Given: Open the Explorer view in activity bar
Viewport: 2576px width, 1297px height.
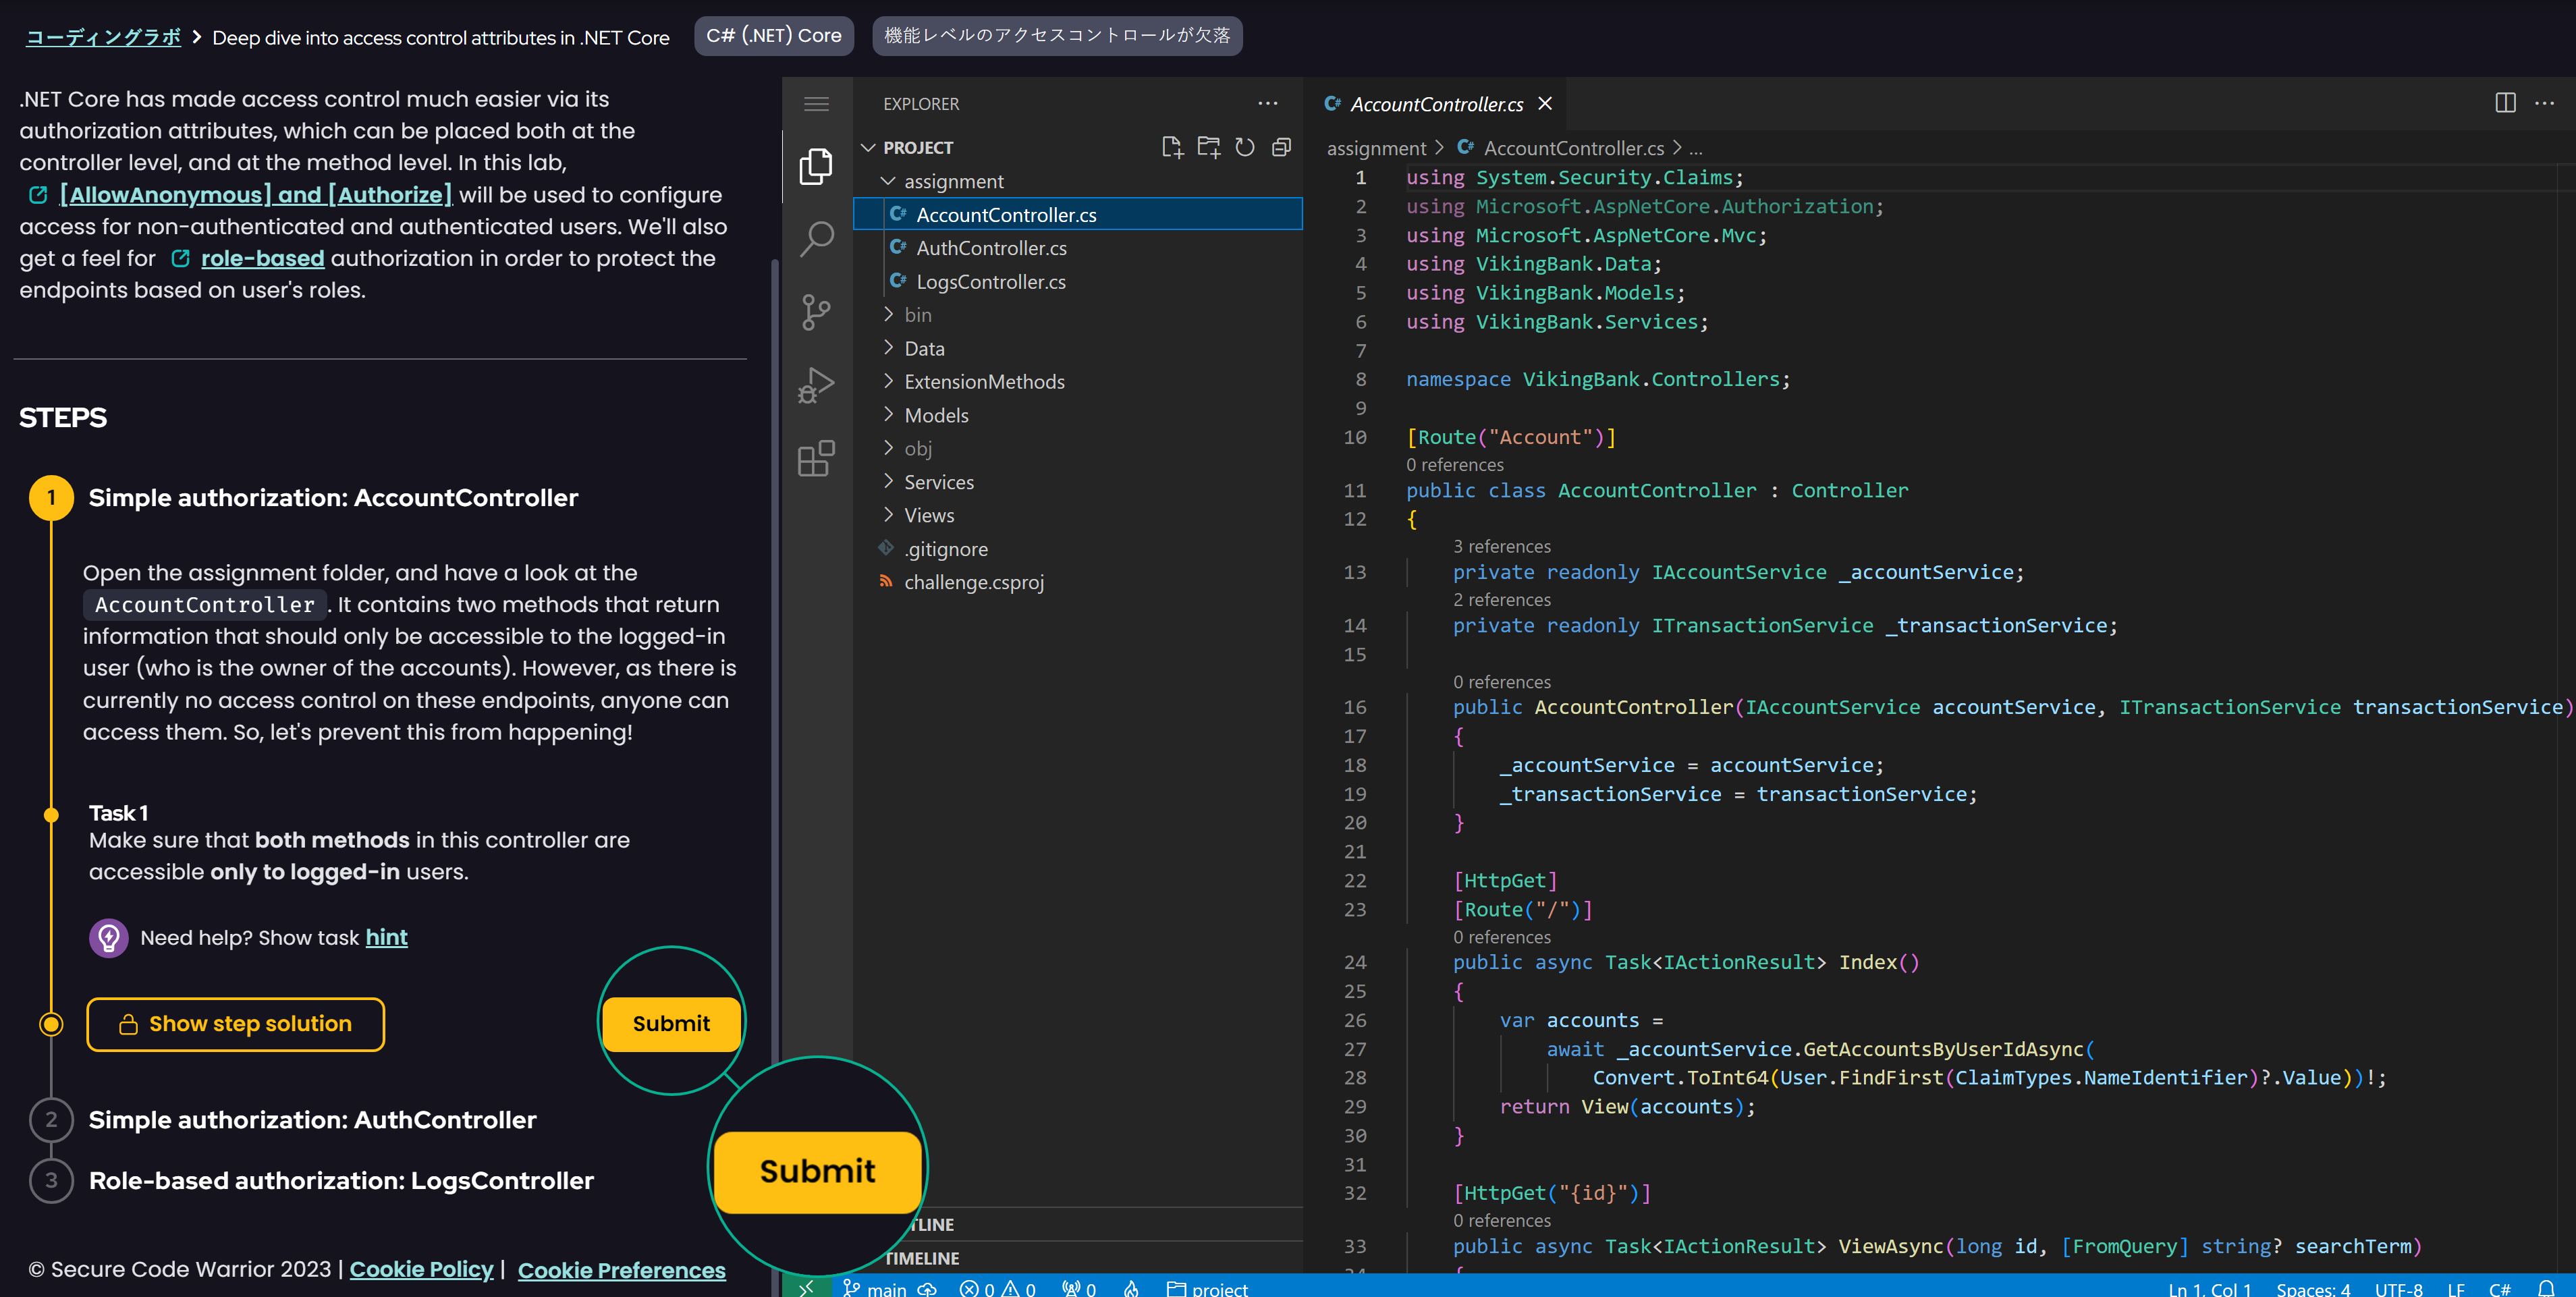Looking at the screenshot, I should (816, 166).
